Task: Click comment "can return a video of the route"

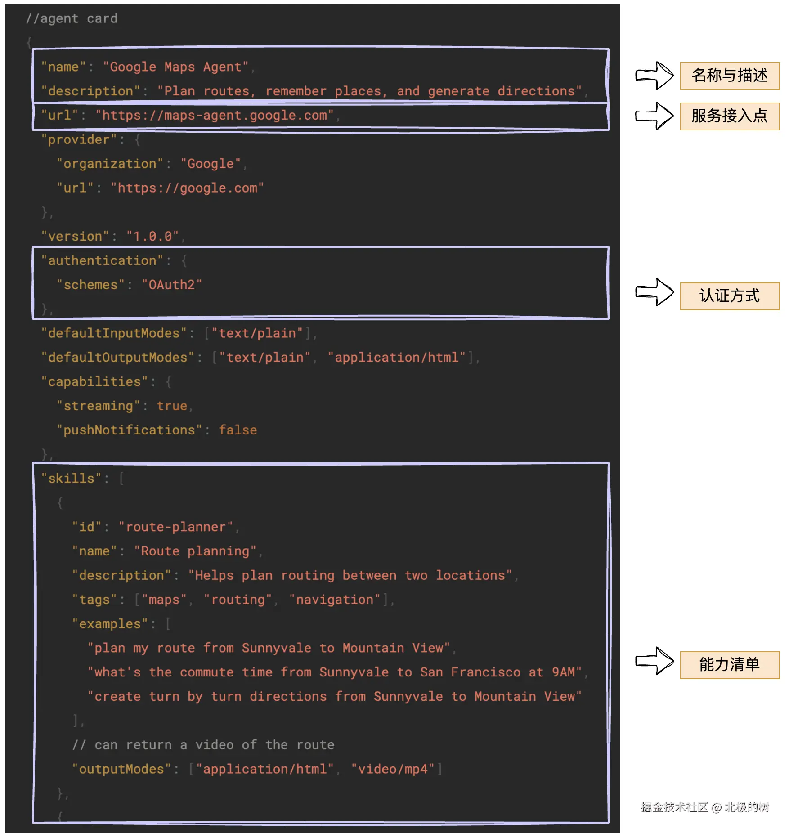Action: [x=203, y=745]
